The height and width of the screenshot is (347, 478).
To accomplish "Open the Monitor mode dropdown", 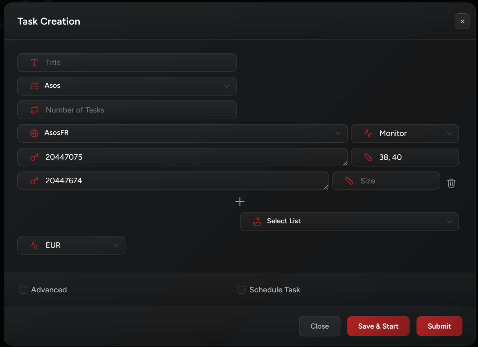I will coord(405,133).
